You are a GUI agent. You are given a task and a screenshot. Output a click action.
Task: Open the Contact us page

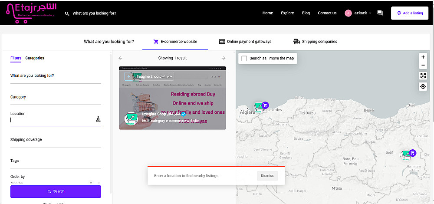[x=327, y=13]
